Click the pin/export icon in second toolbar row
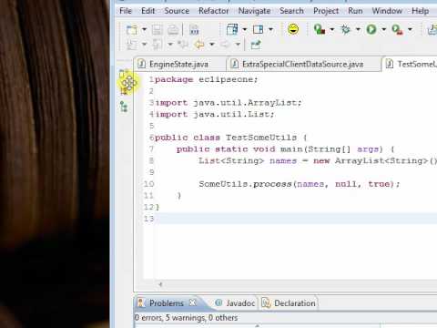Image resolution: width=437 pixels, height=328 pixels. tap(256, 45)
